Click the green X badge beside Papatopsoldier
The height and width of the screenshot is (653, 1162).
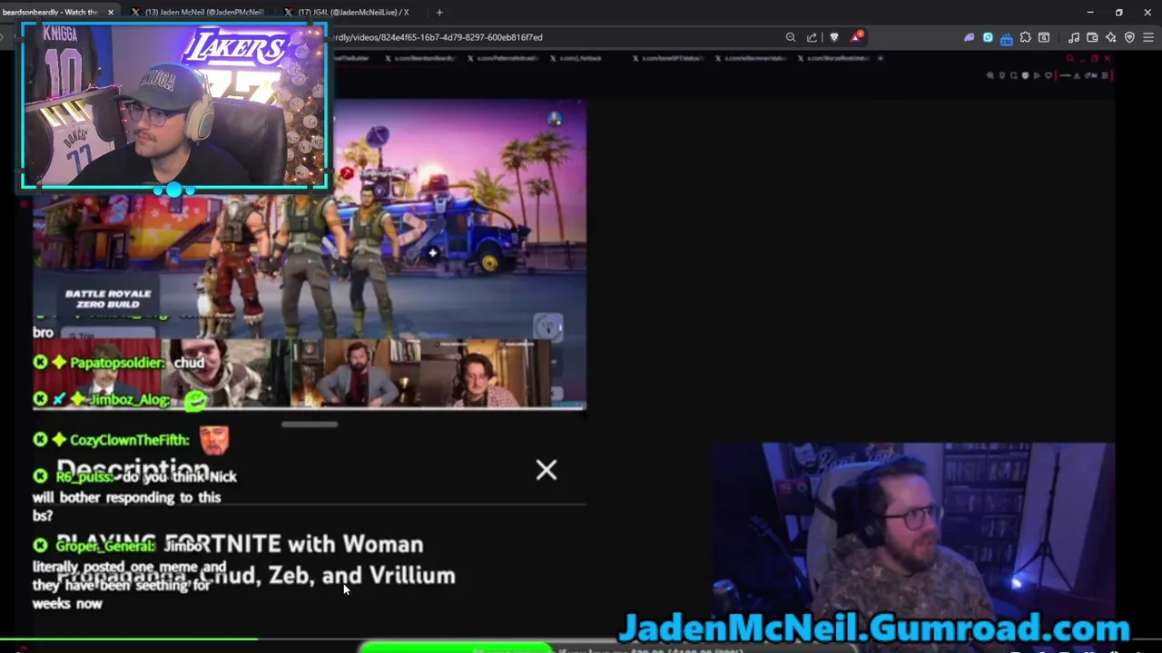[x=40, y=363]
